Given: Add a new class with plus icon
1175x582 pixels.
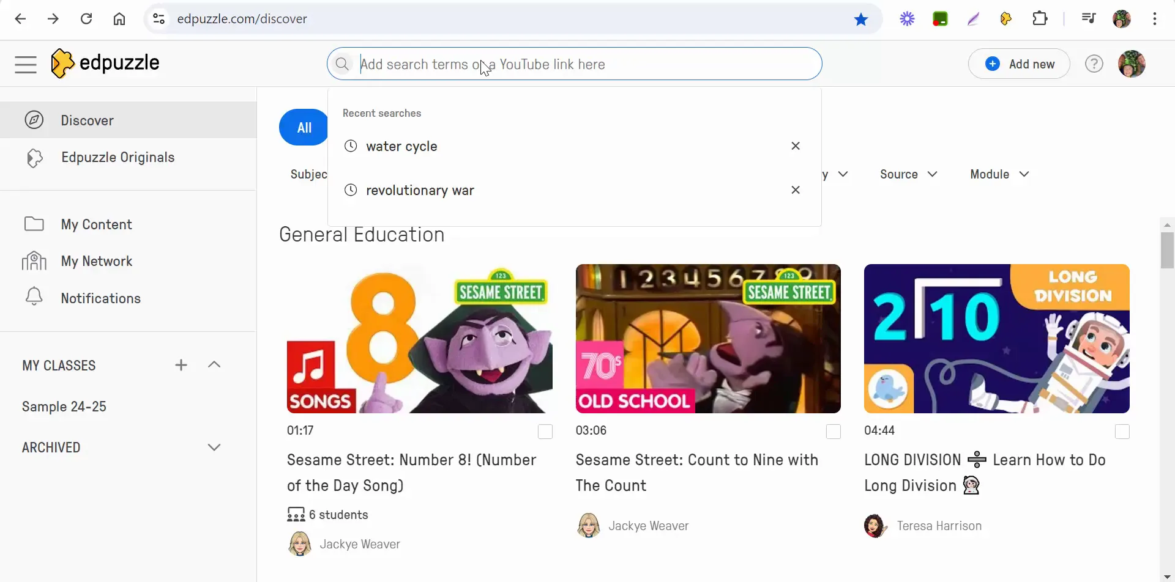Looking at the screenshot, I should [x=181, y=365].
